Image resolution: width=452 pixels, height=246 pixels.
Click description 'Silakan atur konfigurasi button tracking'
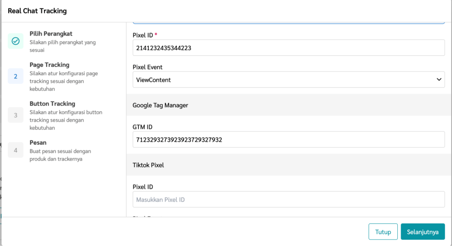click(x=66, y=120)
